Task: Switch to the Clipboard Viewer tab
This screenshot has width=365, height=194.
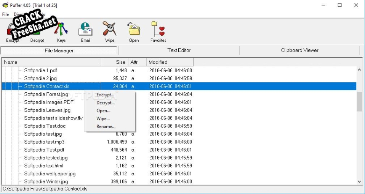Action: tap(299, 50)
